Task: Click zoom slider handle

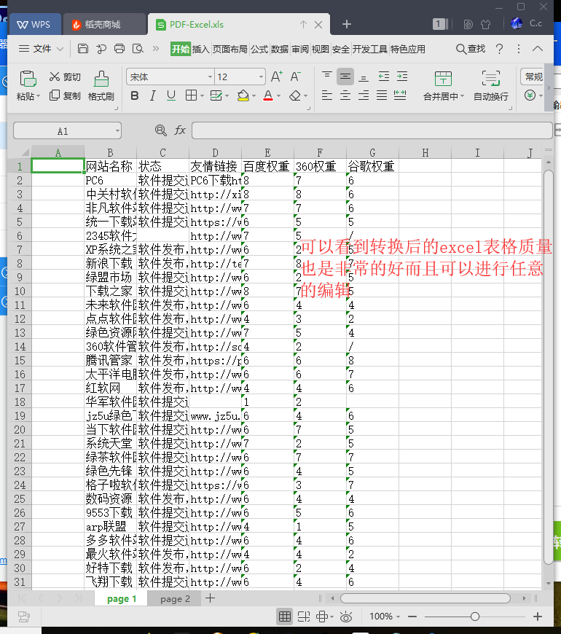Action: tap(475, 617)
